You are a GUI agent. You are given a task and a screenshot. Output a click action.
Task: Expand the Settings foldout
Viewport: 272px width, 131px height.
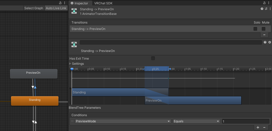pos(70,63)
